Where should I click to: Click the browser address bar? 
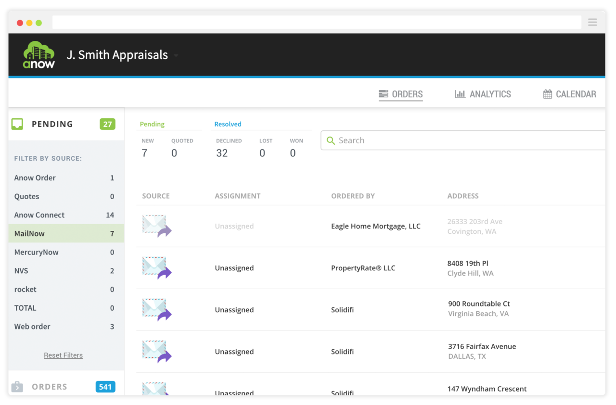(x=316, y=23)
